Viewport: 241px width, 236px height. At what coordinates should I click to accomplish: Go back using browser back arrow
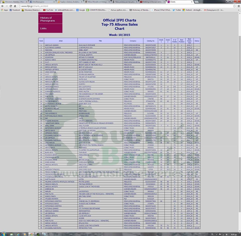pos(3,6)
